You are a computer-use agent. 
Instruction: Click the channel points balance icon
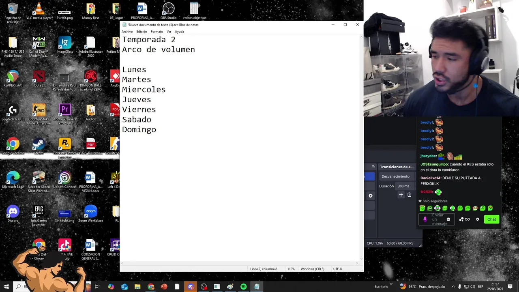(x=464, y=219)
